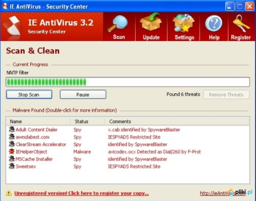256x201 pixels.
Task: Select the spy icon beside awmdabest.com
Action: [x=12, y=137]
